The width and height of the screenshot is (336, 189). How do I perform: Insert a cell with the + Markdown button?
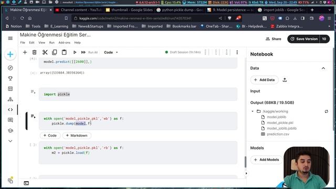(77, 135)
